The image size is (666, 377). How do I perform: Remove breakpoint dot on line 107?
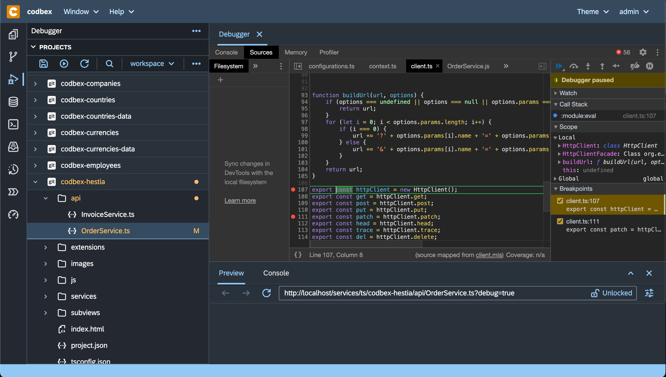coord(293,190)
